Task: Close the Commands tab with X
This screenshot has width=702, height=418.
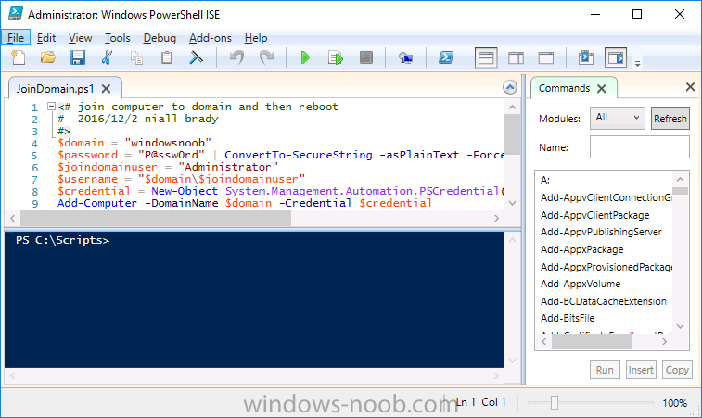Action: (x=602, y=89)
